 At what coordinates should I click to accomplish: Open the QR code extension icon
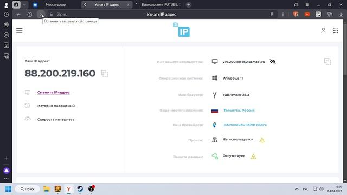318,15
